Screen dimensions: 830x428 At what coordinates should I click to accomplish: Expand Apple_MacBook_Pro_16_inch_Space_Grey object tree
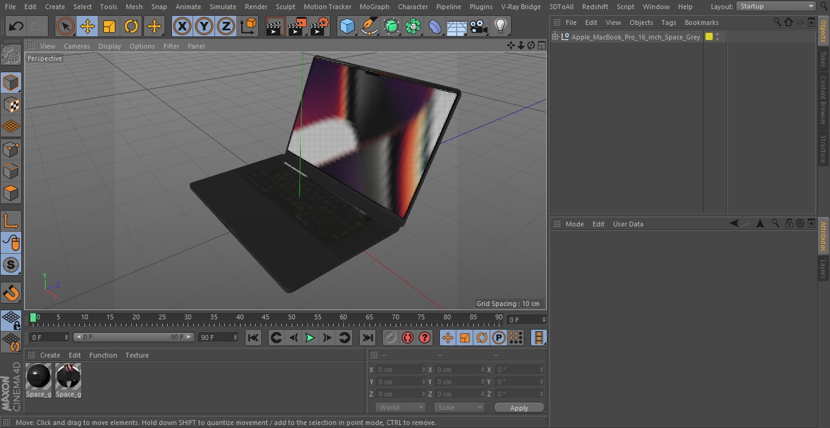click(555, 37)
